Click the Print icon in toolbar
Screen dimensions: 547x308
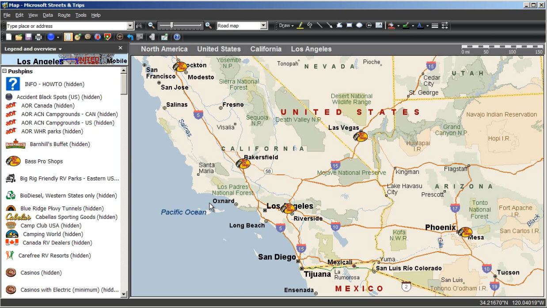pyautogui.click(x=38, y=37)
